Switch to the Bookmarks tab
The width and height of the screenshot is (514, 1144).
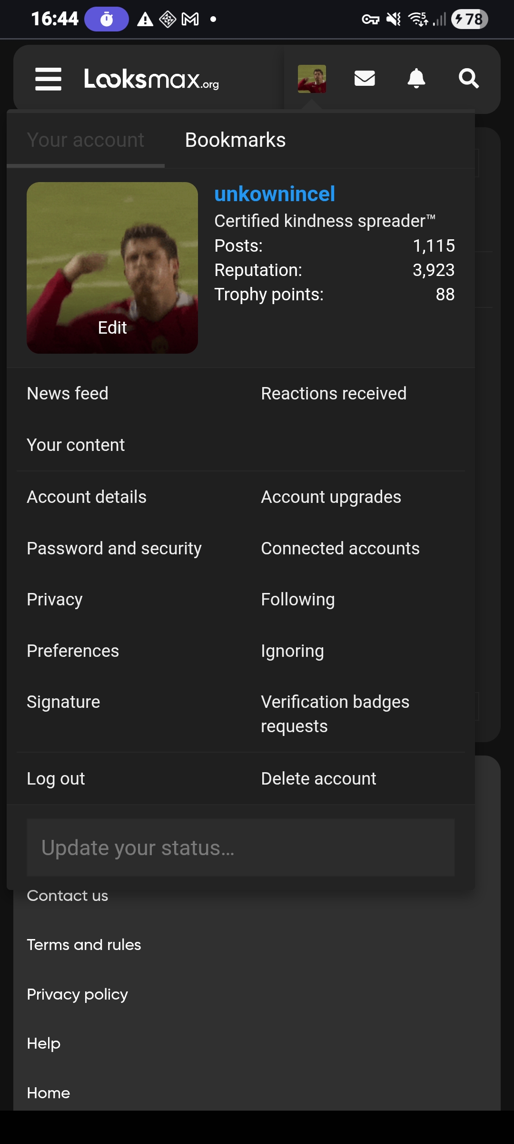point(235,140)
